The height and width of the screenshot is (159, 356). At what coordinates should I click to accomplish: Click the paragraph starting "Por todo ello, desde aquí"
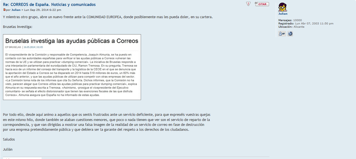(x=107, y=122)
